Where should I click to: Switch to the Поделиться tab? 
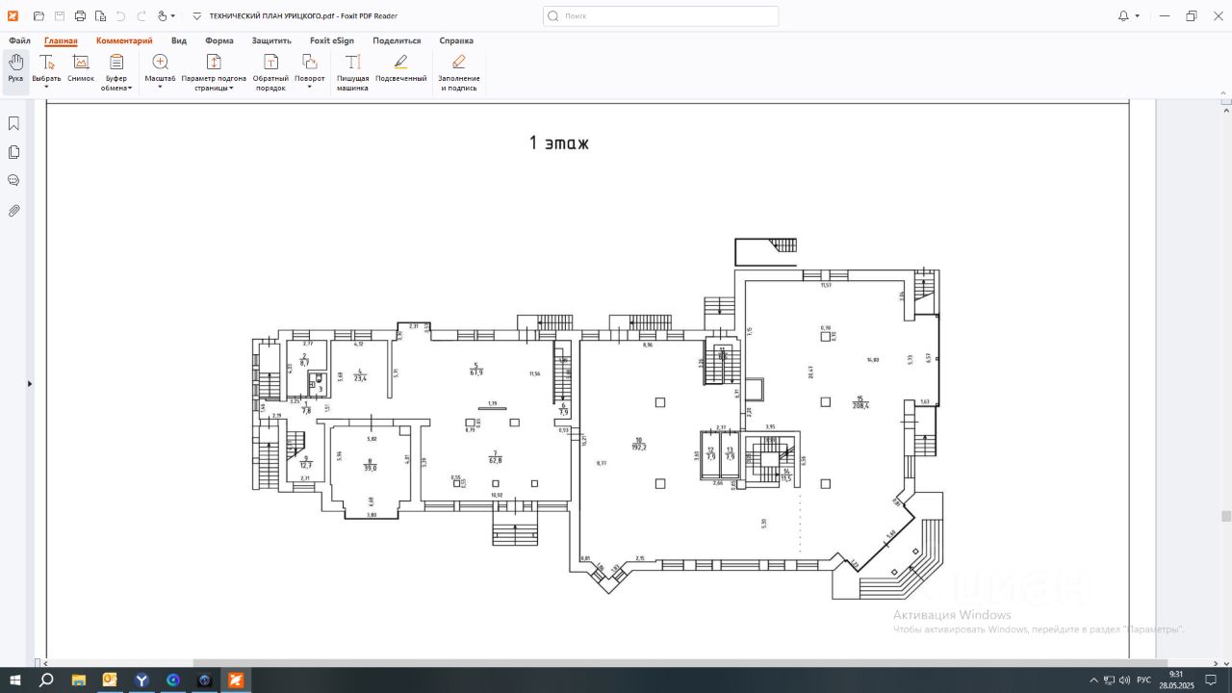coord(397,40)
